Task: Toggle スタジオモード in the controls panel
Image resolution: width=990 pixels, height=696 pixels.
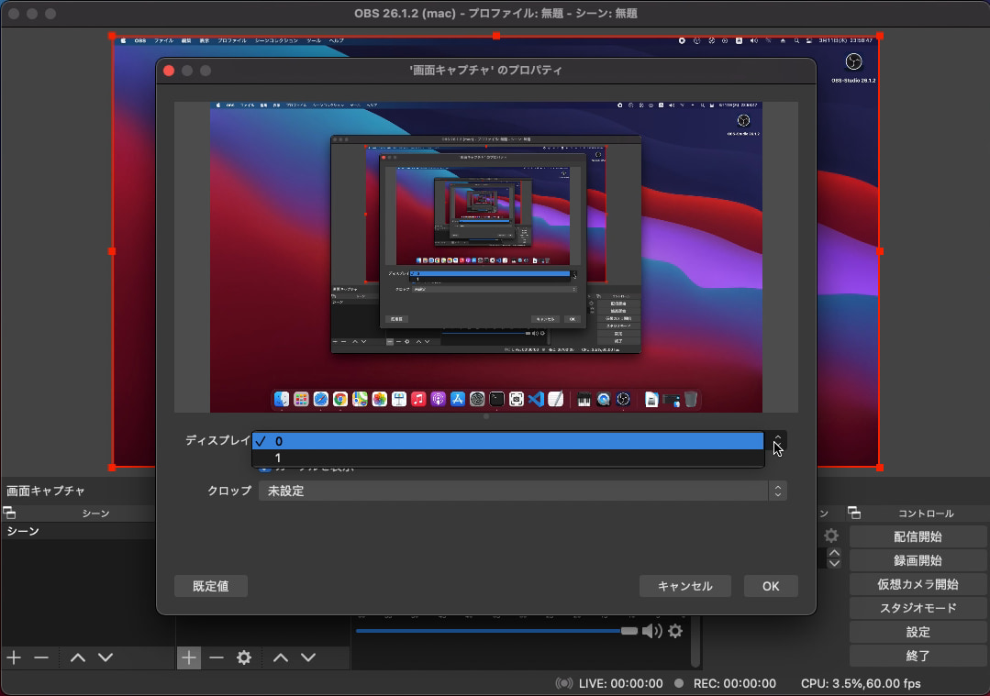Action: click(918, 608)
